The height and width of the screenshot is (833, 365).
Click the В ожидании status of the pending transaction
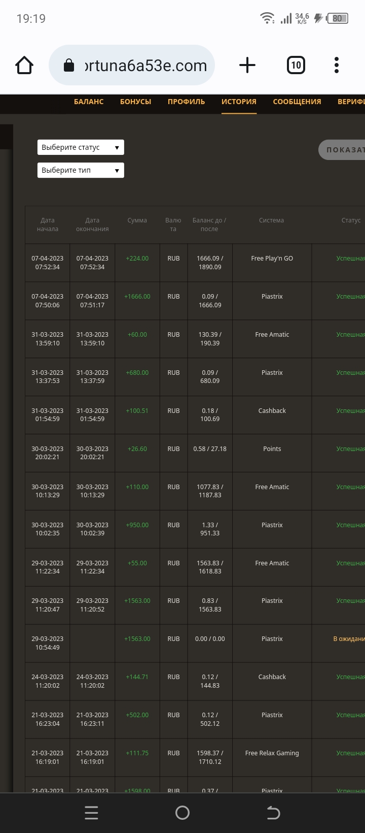click(x=349, y=639)
